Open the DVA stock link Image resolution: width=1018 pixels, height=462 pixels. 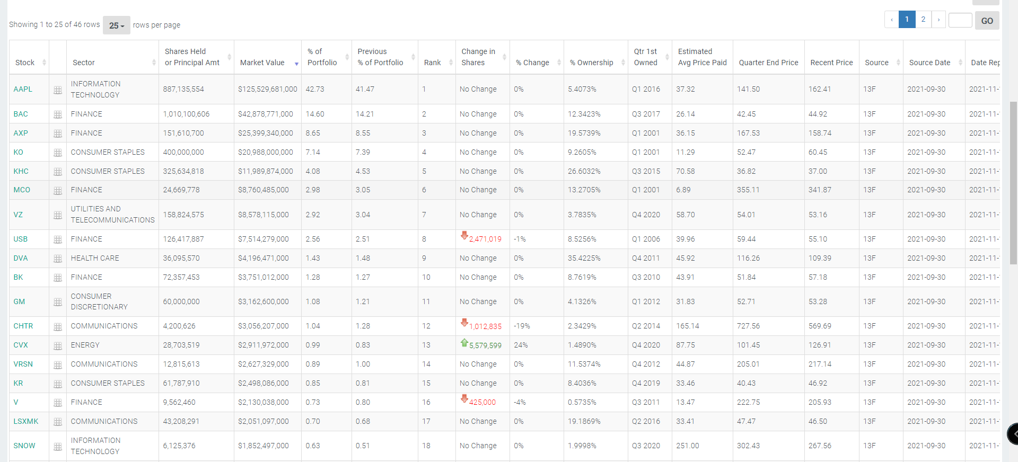(21, 258)
